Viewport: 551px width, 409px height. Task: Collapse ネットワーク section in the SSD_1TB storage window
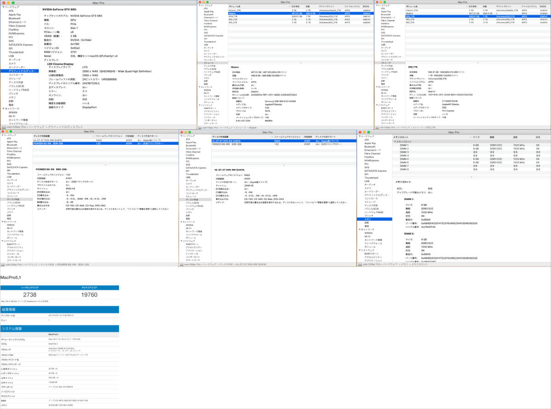point(376,87)
